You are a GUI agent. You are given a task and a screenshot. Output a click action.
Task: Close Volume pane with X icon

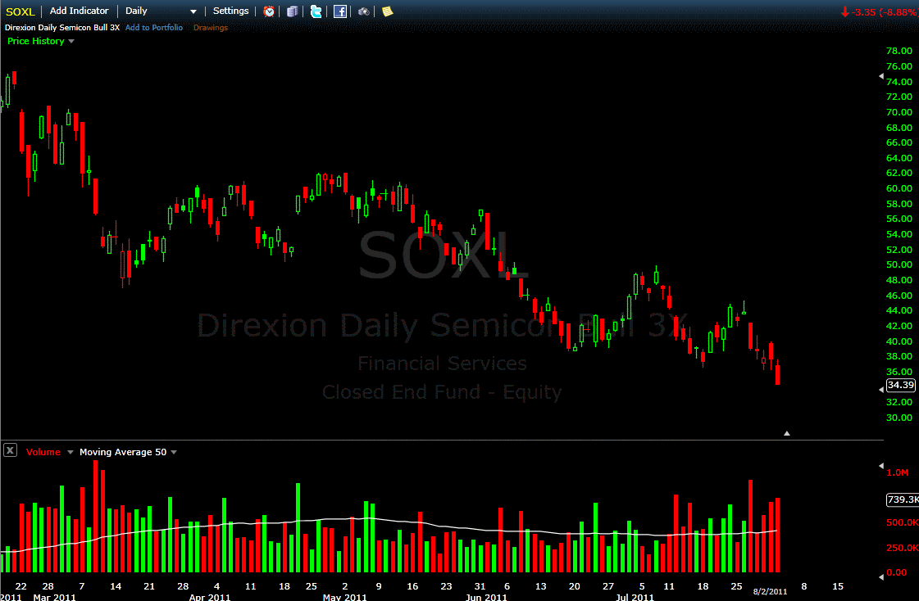[x=10, y=450]
